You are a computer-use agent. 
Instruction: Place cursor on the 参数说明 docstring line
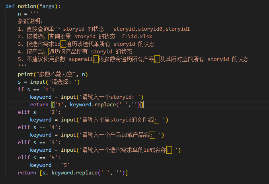point(30,21)
